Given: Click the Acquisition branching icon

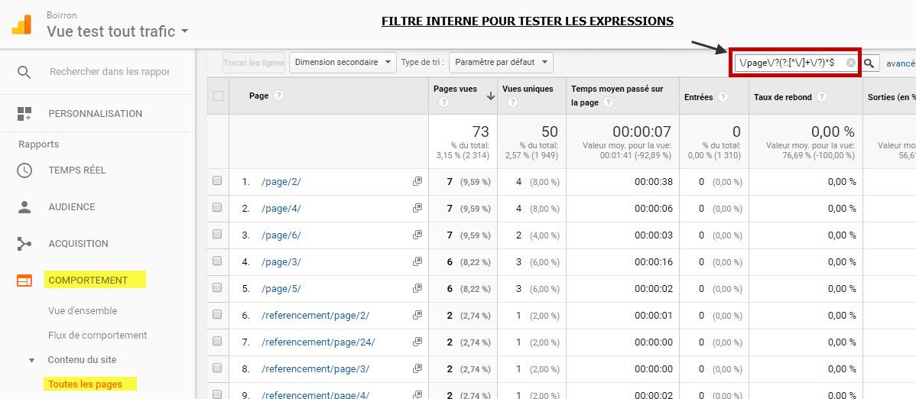Looking at the screenshot, I should [24, 244].
